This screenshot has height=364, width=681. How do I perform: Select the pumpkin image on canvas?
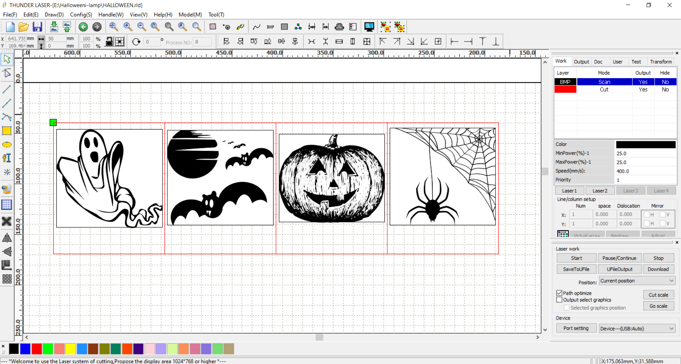point(332,178)
